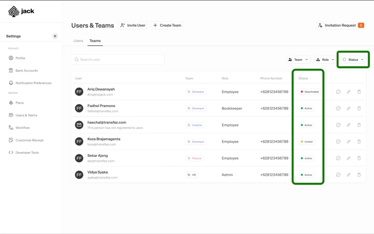Click the Creative team tag

pos(194,125)
